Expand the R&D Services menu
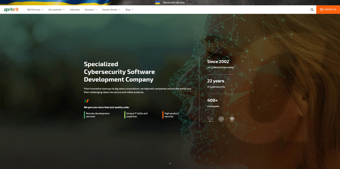The width and height of the screenshot is (340, 169). tap(35, 10)
